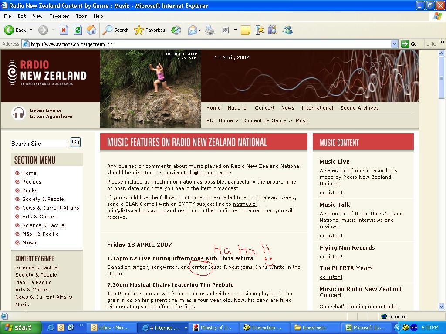Open the Favorites menu
Screen dimensions: 446x334
(x=59, y=16)
